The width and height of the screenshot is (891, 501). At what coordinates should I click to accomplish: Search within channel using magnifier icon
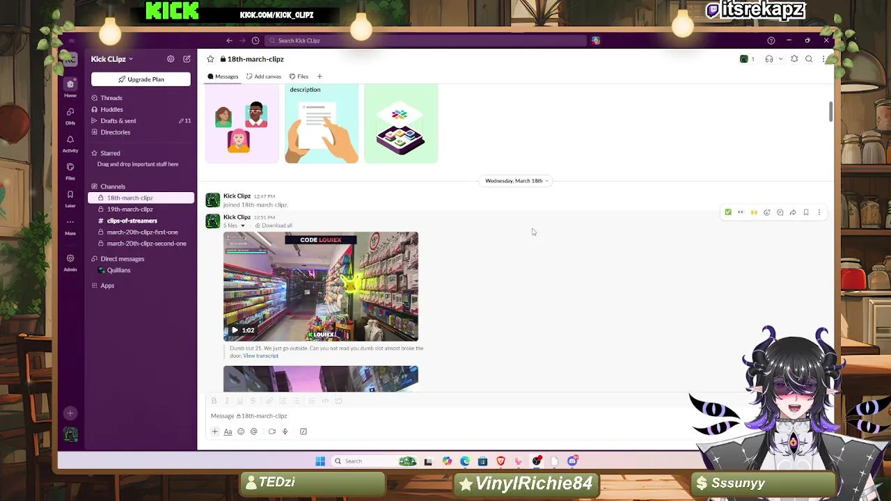(x=809, y=59)
